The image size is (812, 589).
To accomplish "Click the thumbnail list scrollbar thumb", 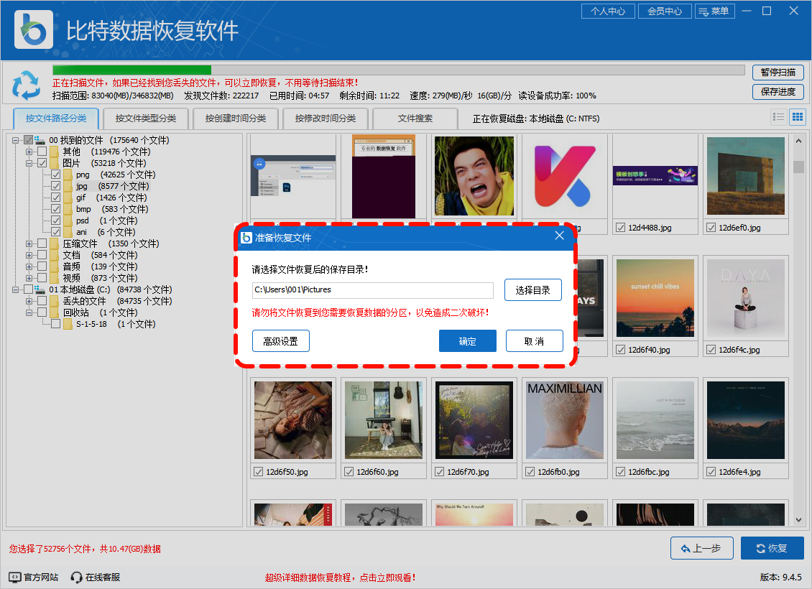I will tap(798, 167).
